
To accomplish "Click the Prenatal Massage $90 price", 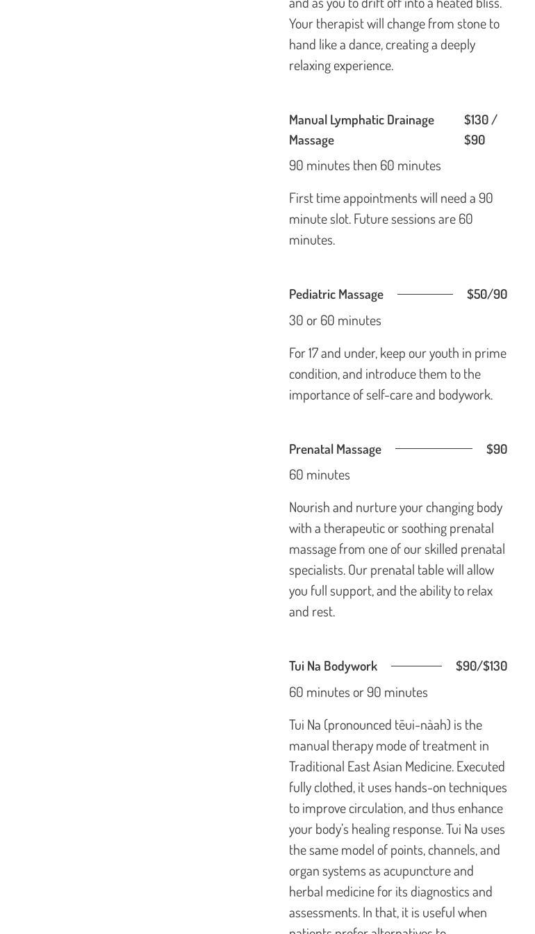I will coord(496,449).
